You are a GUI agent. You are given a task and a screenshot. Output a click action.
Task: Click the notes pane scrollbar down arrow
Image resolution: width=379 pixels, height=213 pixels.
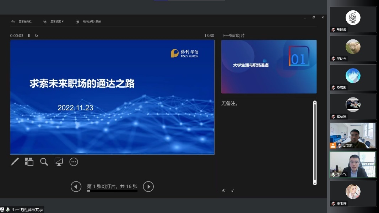[315, 183]
